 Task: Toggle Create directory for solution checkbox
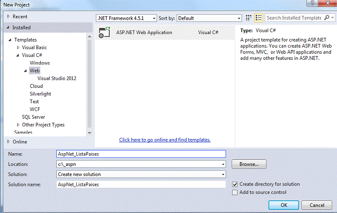tap(235, 185)
